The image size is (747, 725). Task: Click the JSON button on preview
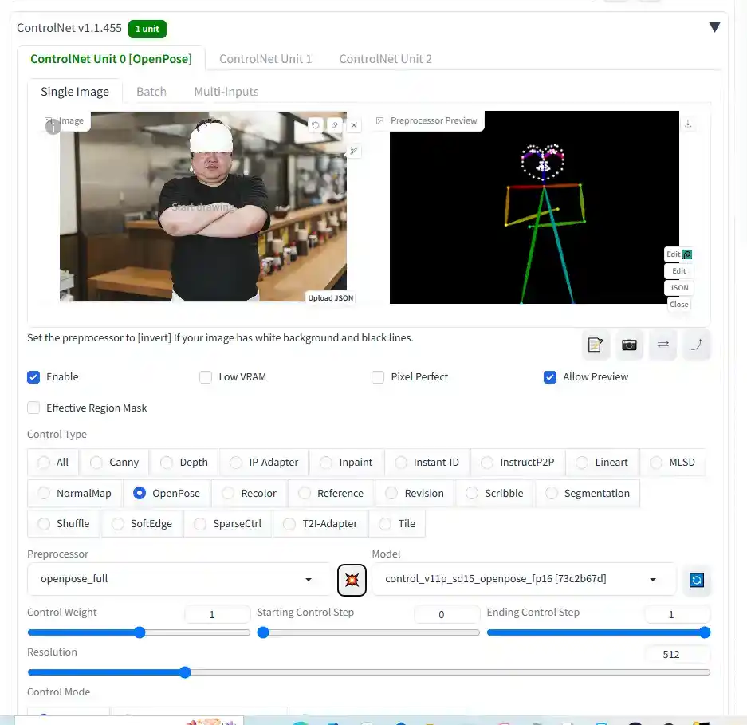(x=679, y=287)
